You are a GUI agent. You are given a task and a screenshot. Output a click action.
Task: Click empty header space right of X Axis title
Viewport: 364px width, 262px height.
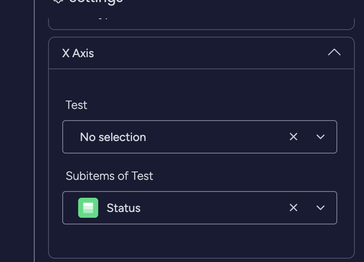click(x=209, y=53)
